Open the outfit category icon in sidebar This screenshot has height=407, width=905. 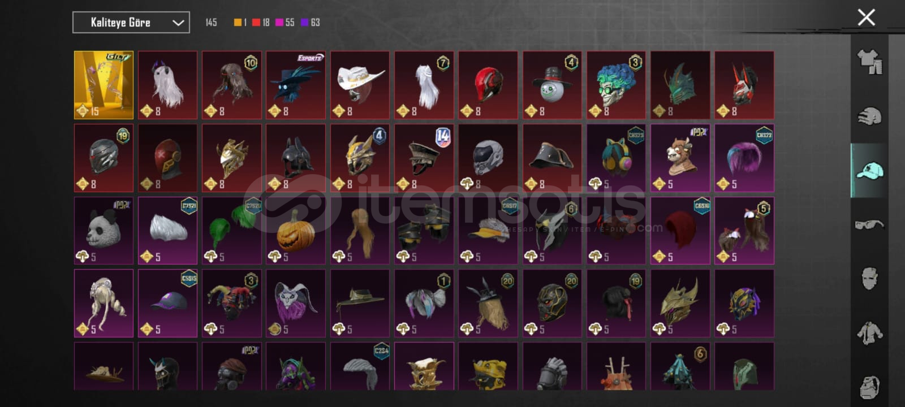[x=869, y=62]
